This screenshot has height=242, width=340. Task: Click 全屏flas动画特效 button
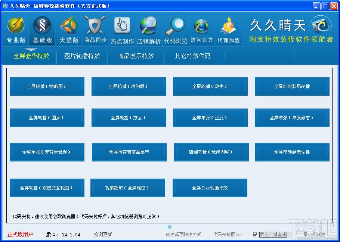pyautogui.click(x=210, y=188)
